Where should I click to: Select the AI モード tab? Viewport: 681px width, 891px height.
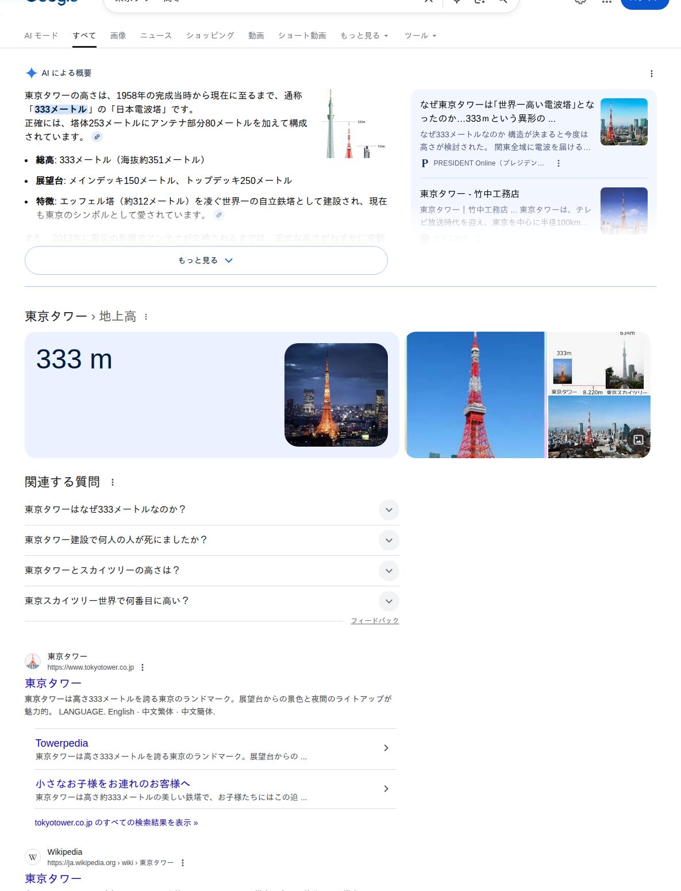click(x=40, y=35)
